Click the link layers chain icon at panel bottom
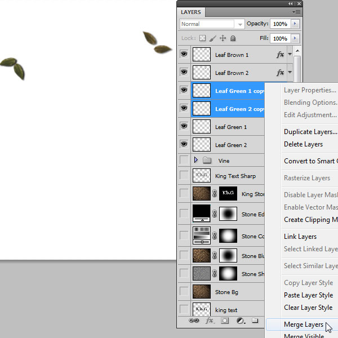Image resolution: width=338 pixels, height=338 pixels. point(194,321)
